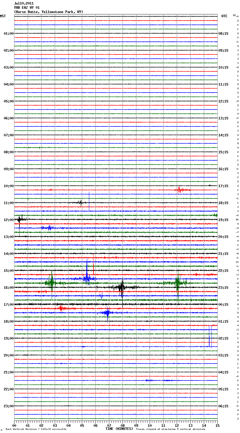Select the 04:00 MST row label
Image resolution: width=240 pixels, height=433 pixels.
click(x=8, y=84)
